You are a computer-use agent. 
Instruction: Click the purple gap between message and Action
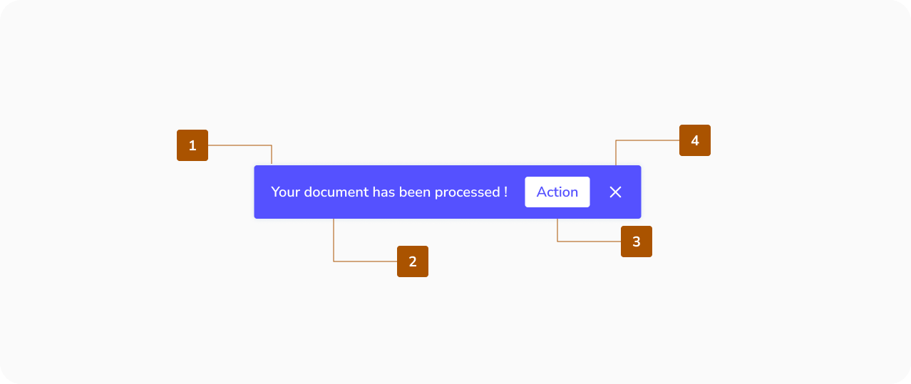coord(517,192)
